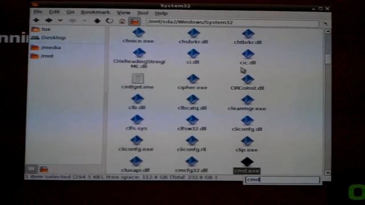Select the ci.dll file icon
The width and height of the screenshot is (365, 205).
click(x=193, y=54)
